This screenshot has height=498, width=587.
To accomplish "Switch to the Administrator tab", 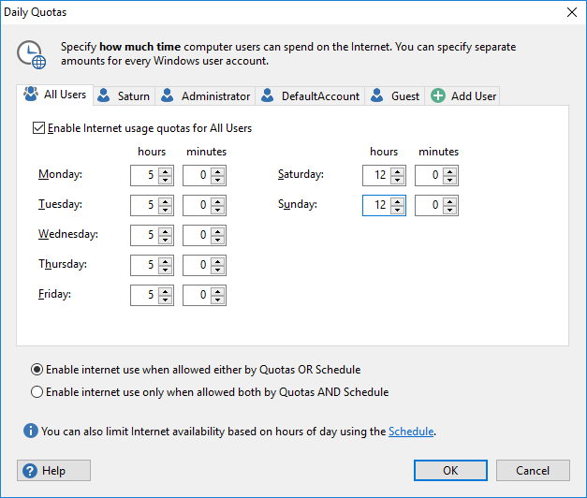I will pyautogui.click(x=215, y=96).
